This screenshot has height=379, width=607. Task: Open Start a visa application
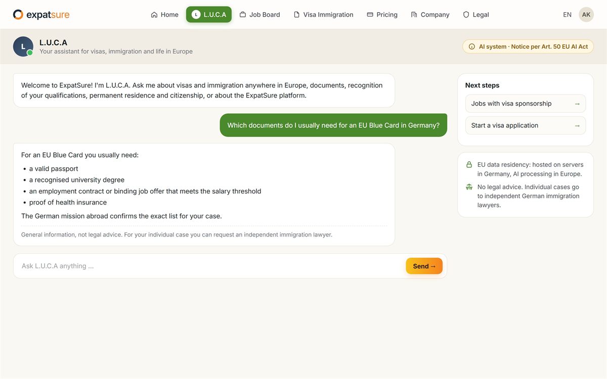(x=526, y=125)
